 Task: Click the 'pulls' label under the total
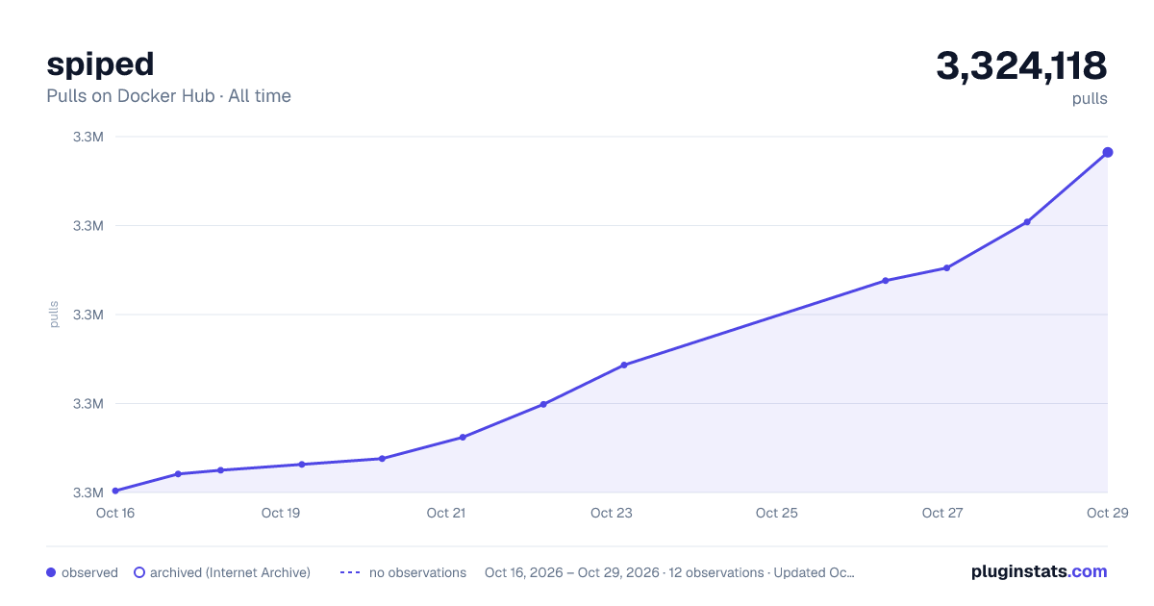(x=1090, y=98)
